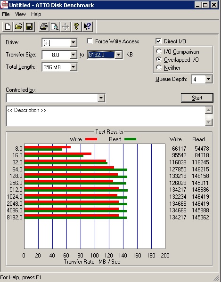Click the New document toolbar icon
Image resolution: width=221 pixels, height=282 pixels.
[8, 27]
